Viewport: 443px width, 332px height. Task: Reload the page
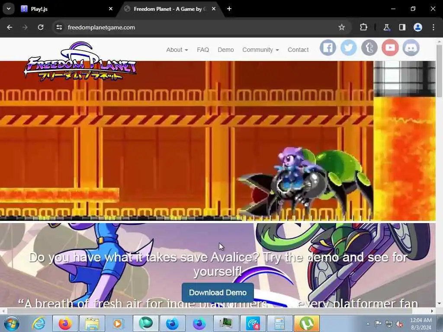(41, 27)
